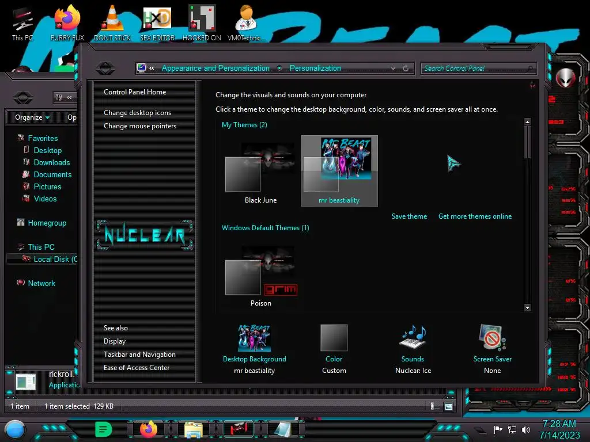Image resolution: width=590 pixels, height=442 pixels.
Task: Select Network in Explorer tree
Action: pyautogui.click(x=41, y=283)
